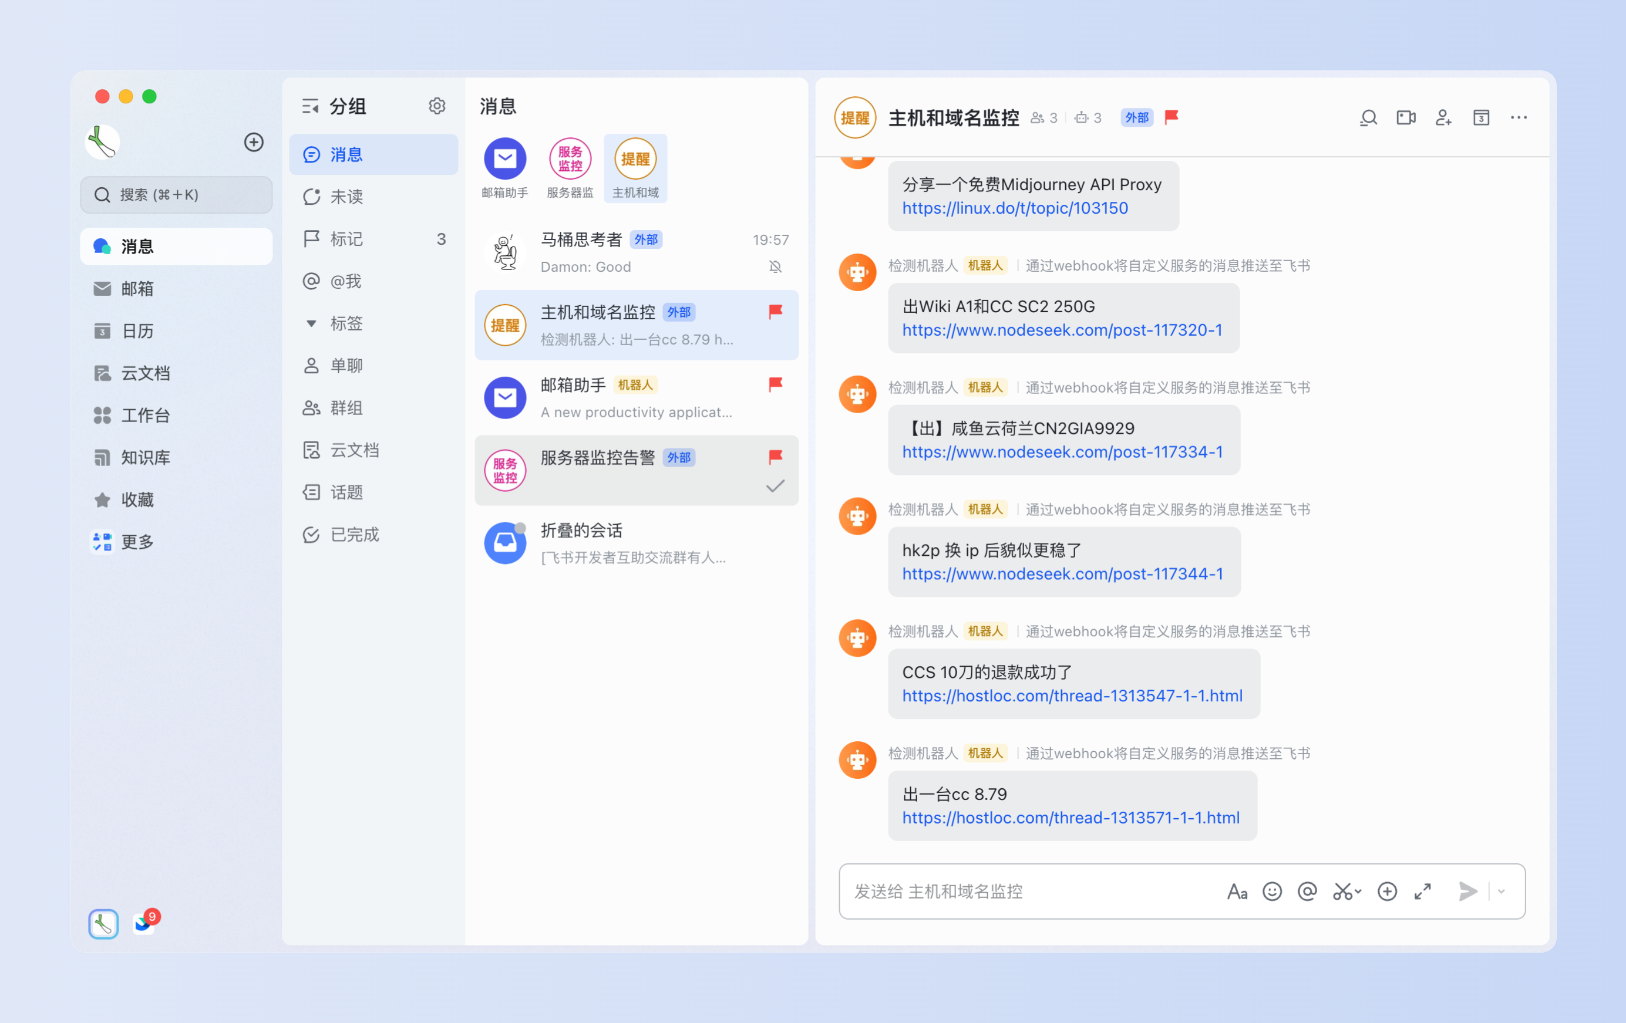Open pinned 服务器监 shortcut
1626x1023 pixels.
tap(570, 168)
